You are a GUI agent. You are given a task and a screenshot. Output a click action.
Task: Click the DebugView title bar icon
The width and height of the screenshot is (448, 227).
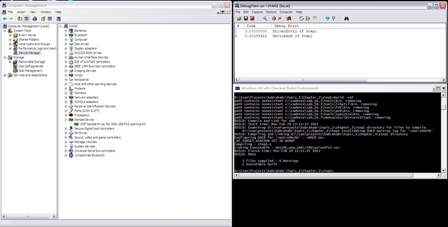pos(237,6)
